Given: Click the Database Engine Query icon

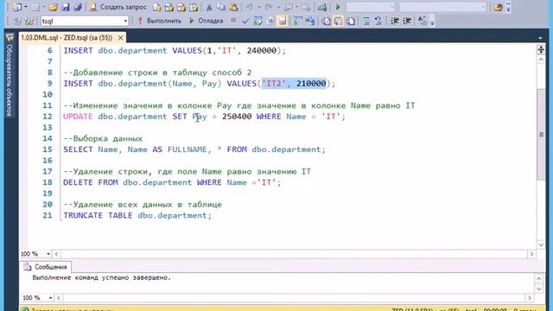Looking at the screenshot, I should (157, 7).
